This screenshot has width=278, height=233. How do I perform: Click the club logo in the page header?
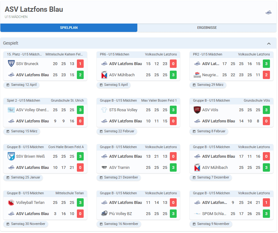268,12
